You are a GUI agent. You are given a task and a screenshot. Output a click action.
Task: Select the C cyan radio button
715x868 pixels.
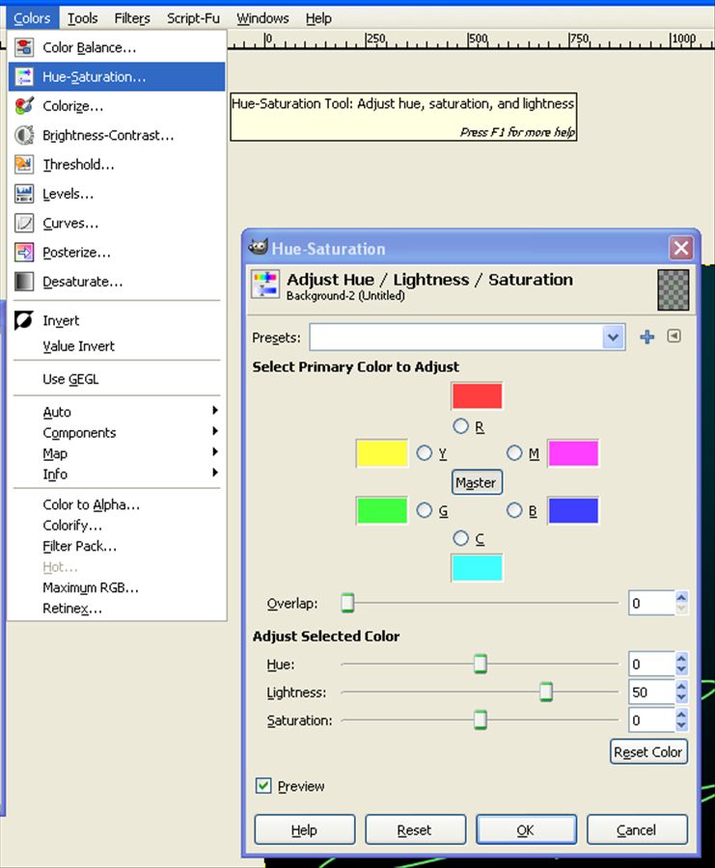(x=460, y=537)
